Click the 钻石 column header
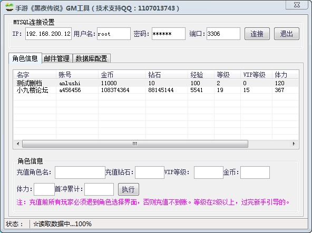 (x=167, y=75)
